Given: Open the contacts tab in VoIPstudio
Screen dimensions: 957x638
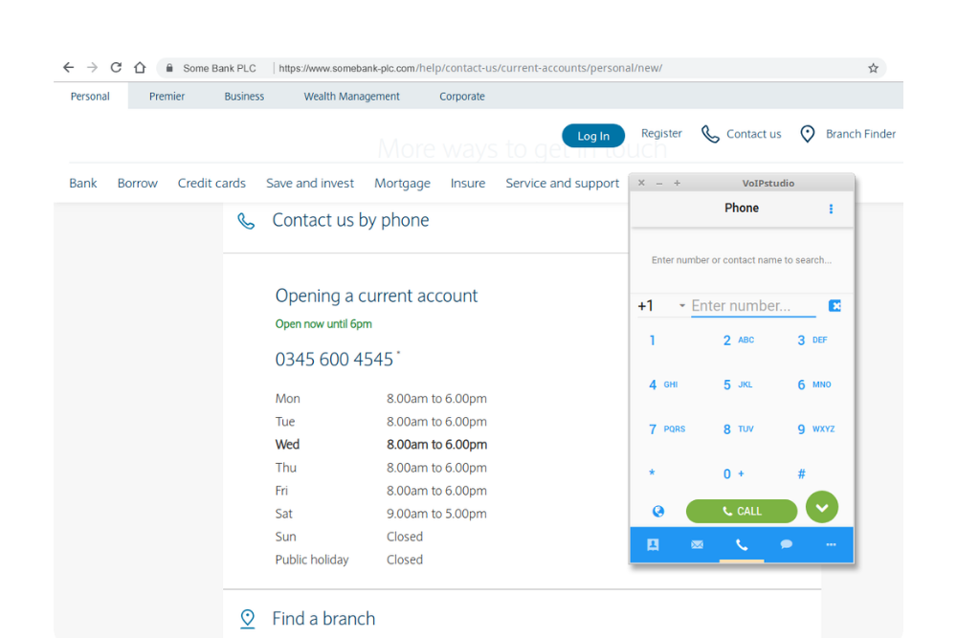Looking at the screenshot, I should click(x=653, y=544).
